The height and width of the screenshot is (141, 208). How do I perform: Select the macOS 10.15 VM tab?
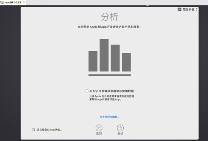tap(13, 2)
